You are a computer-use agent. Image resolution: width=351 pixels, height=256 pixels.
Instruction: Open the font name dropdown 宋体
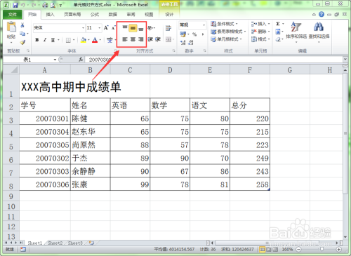click(83, 28)
